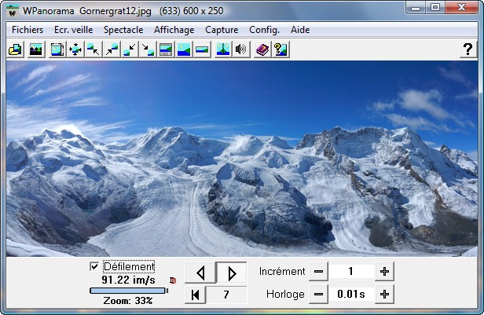Minimize the WPanorama window
This screenshot has width=484, height=315.
click(x=416, y=7)
